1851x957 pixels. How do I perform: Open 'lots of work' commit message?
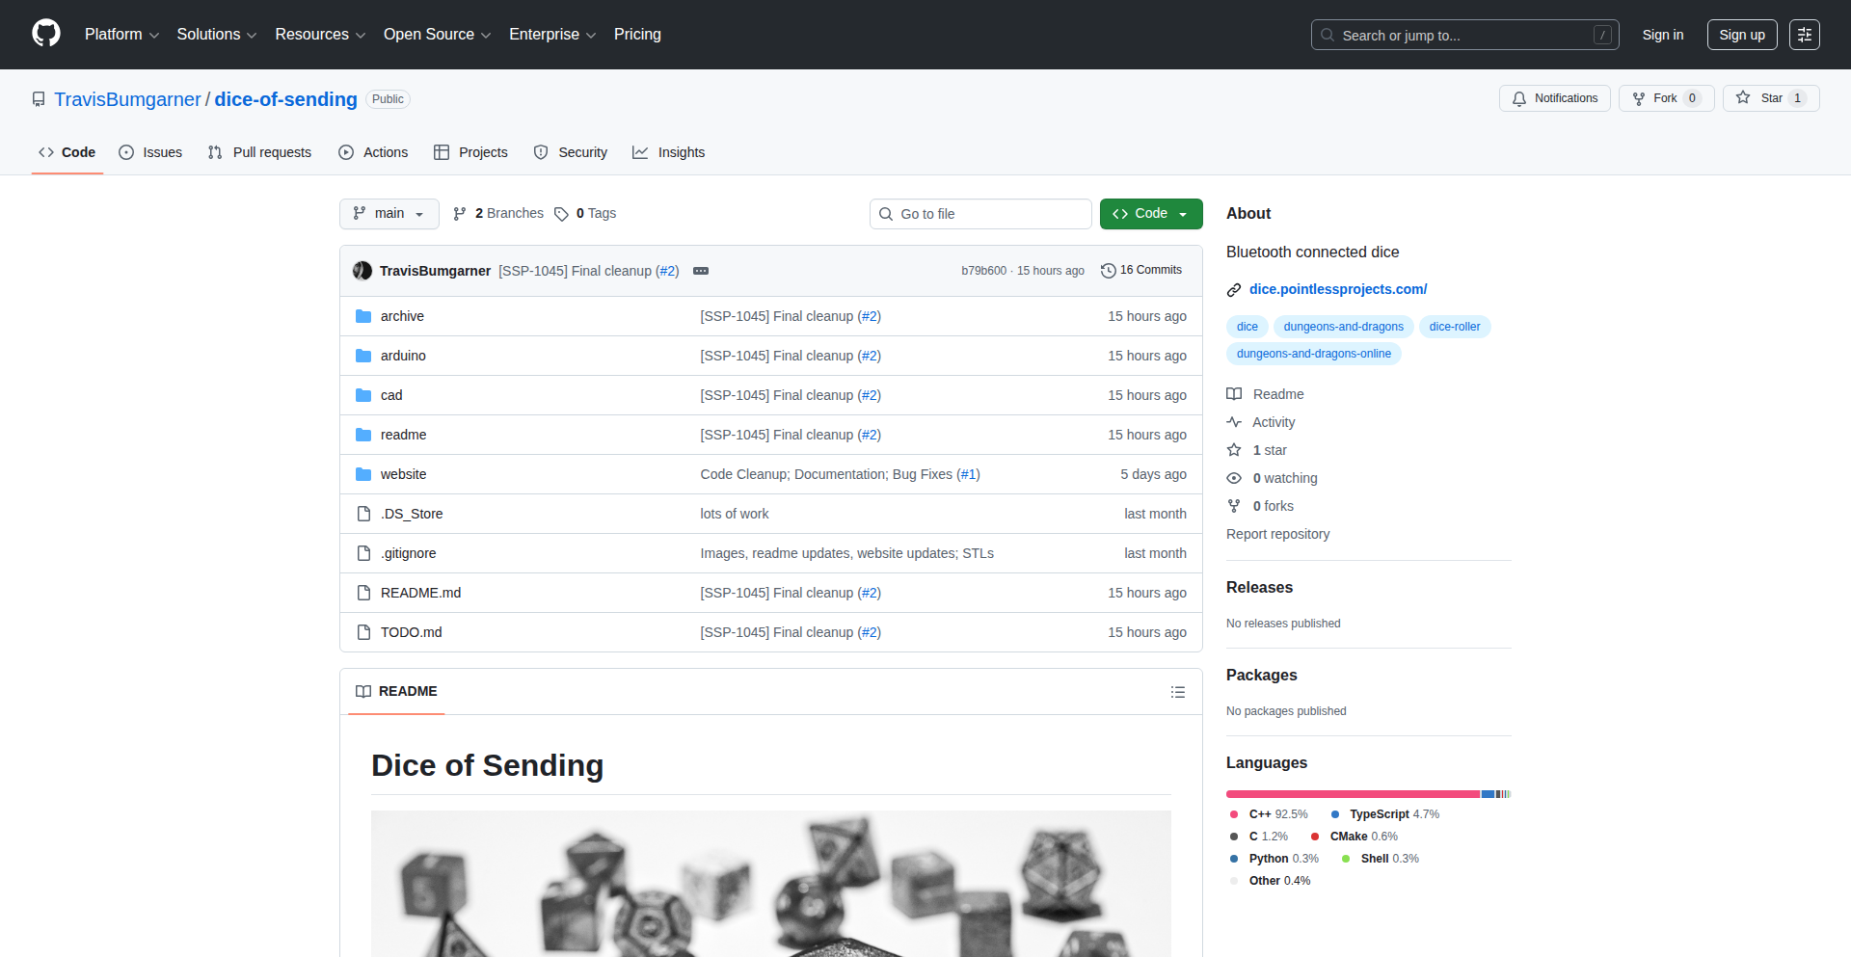point(735,514)
